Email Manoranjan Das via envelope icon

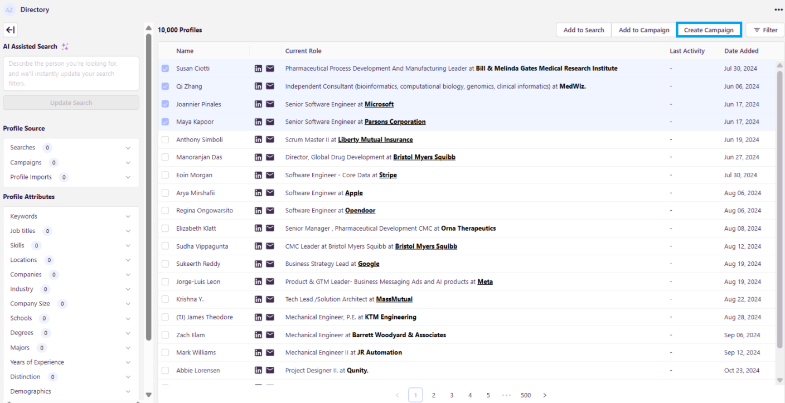[270, 157]
